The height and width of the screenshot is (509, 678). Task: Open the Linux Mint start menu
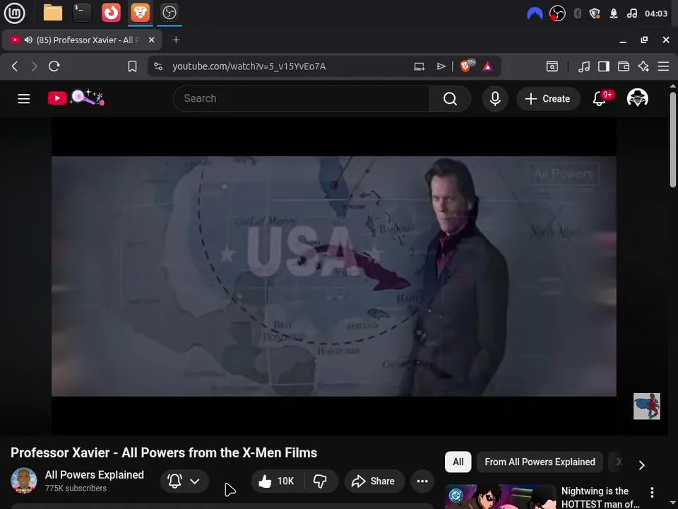(x=14, y=13)
